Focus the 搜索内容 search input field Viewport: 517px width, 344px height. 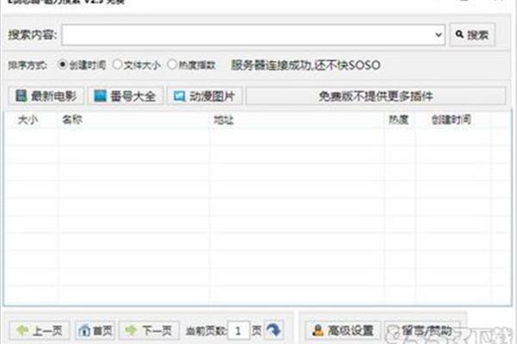(x=253, y=34)
